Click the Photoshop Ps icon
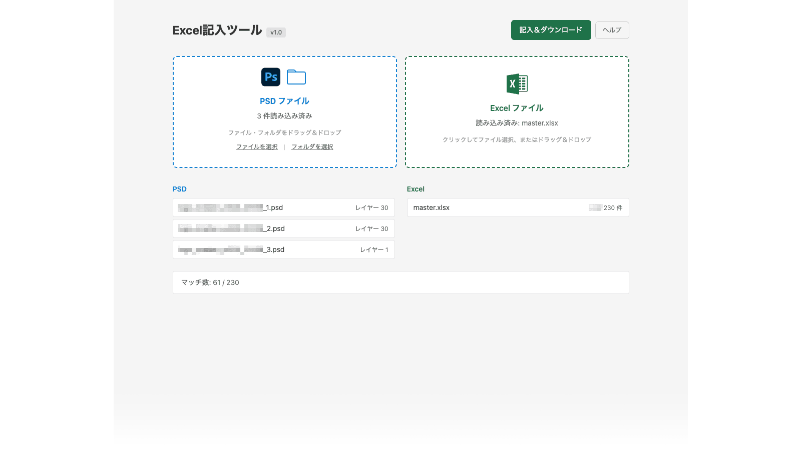This screenshot has height=450, width=801. pos(271,77)
